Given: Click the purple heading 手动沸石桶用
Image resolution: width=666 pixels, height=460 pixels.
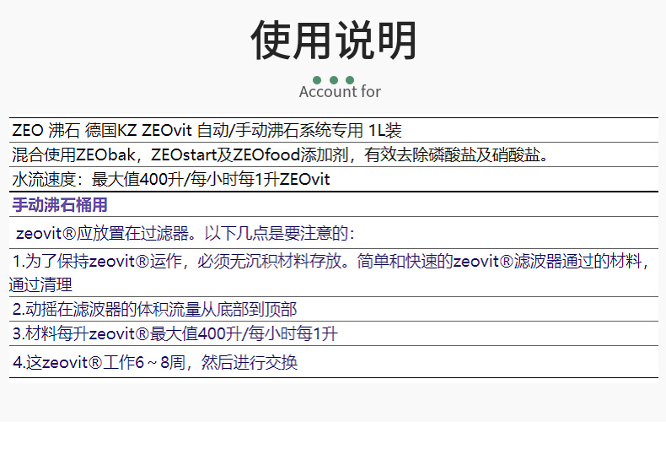Looking at the screenshot, I should coord(60,205).
